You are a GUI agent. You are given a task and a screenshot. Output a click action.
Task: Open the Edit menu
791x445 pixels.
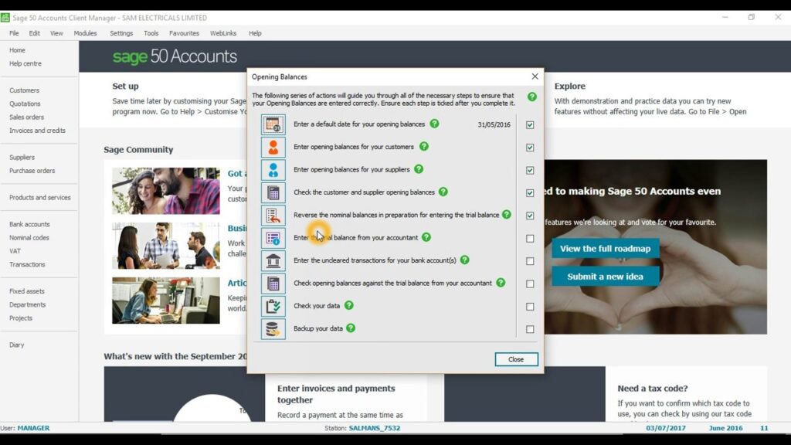point(34,33)
